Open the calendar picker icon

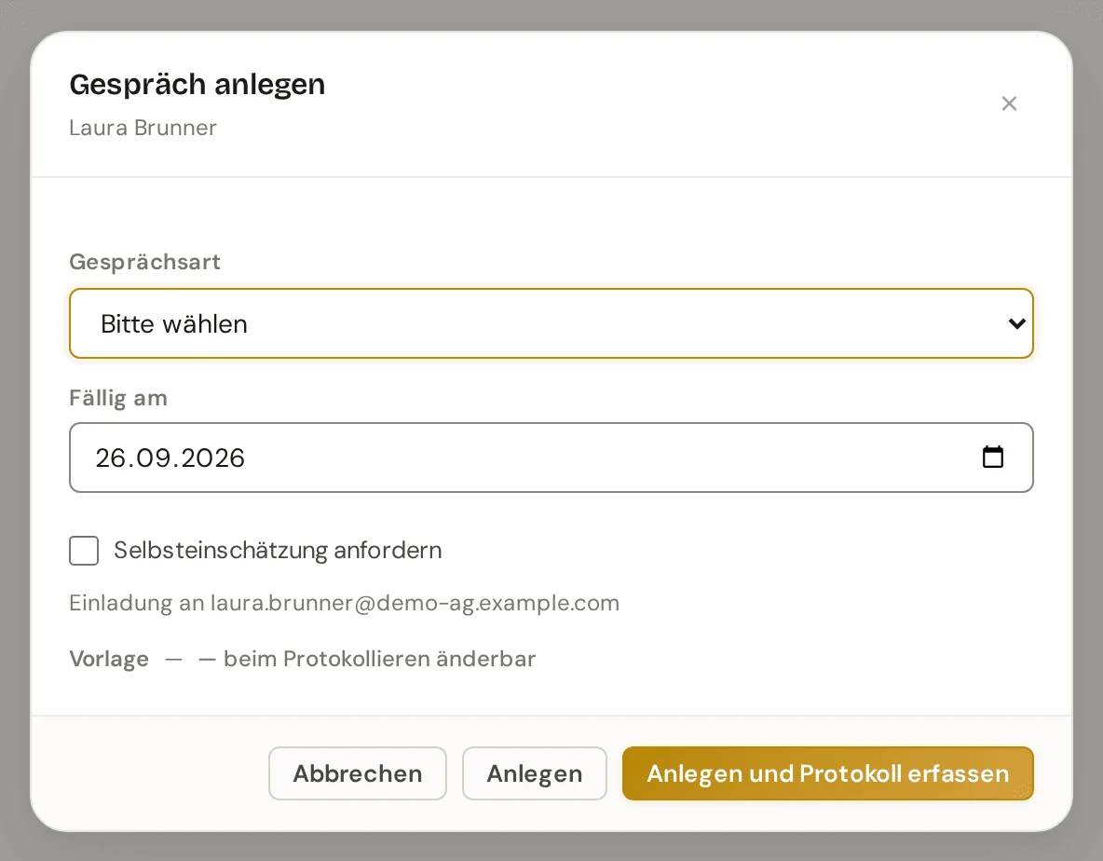992,458
